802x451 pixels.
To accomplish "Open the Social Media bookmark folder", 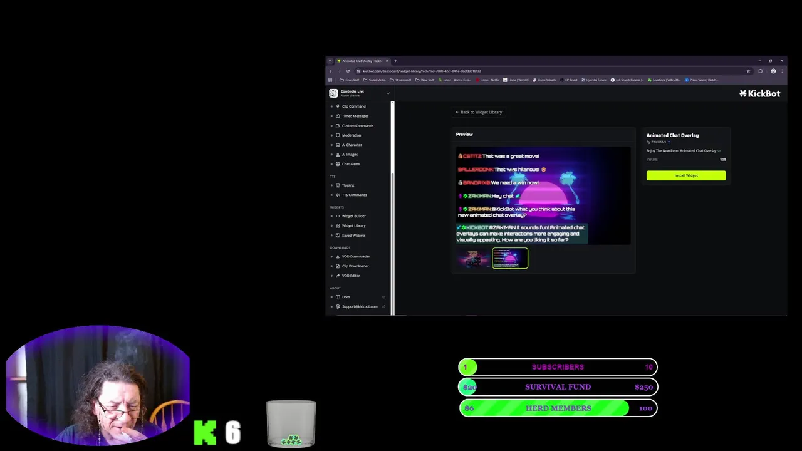I will click(x=374, y=80).
